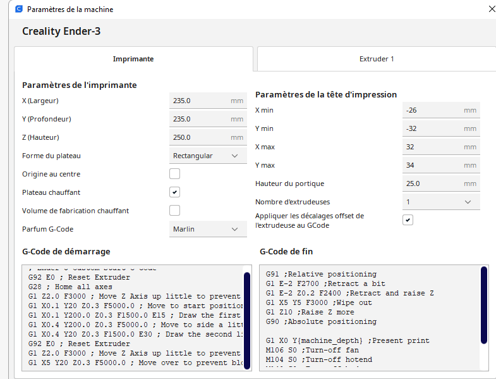Click the 'G28 ; Home all axes' line
Screen dimensions: 496x379
pos(70,287)
